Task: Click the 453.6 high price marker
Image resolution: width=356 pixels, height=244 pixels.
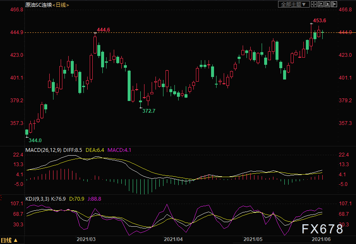Action: point(319,20)
